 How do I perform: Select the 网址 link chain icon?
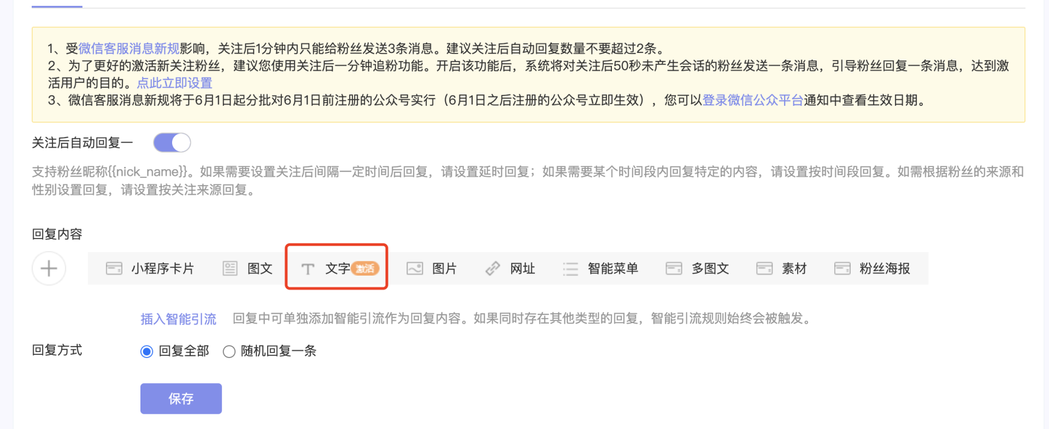493,269
